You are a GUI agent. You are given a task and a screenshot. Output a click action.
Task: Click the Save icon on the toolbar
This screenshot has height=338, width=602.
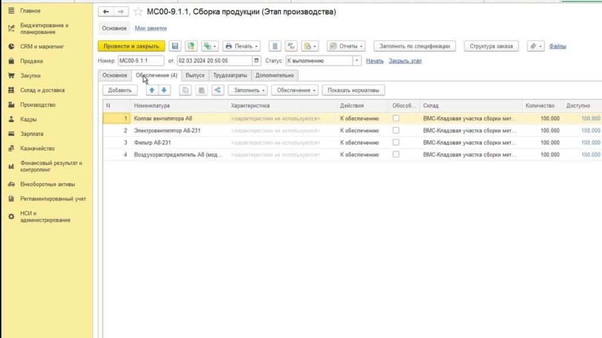[x=175, y=45]
